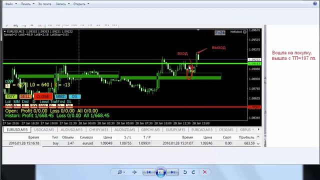Screen dimensions: 320x180
Task: Click the fit-to-window actual size icon
Action: click(x=134, y=172)
